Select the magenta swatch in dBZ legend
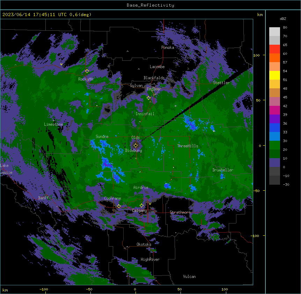This screenshot has height=294, width=301. click(274, 110)
